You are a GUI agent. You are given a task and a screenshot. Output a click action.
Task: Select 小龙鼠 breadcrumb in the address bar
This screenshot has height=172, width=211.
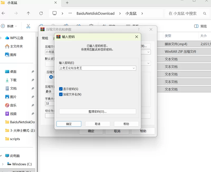[131, 13]
